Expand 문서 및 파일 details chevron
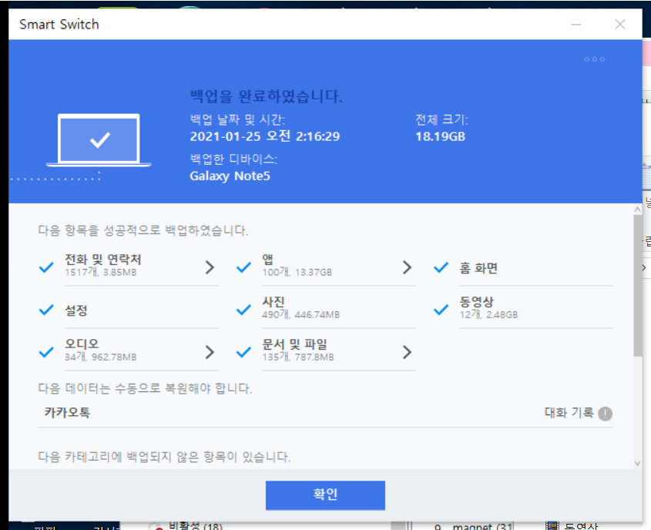This screenshot has width=651, height=530. (x=408, y=352)
